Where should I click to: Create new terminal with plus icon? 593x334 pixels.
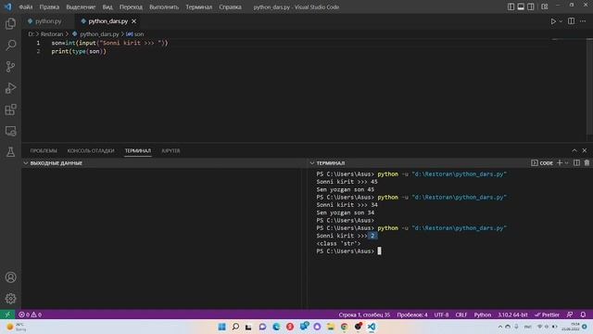(560, 163)
